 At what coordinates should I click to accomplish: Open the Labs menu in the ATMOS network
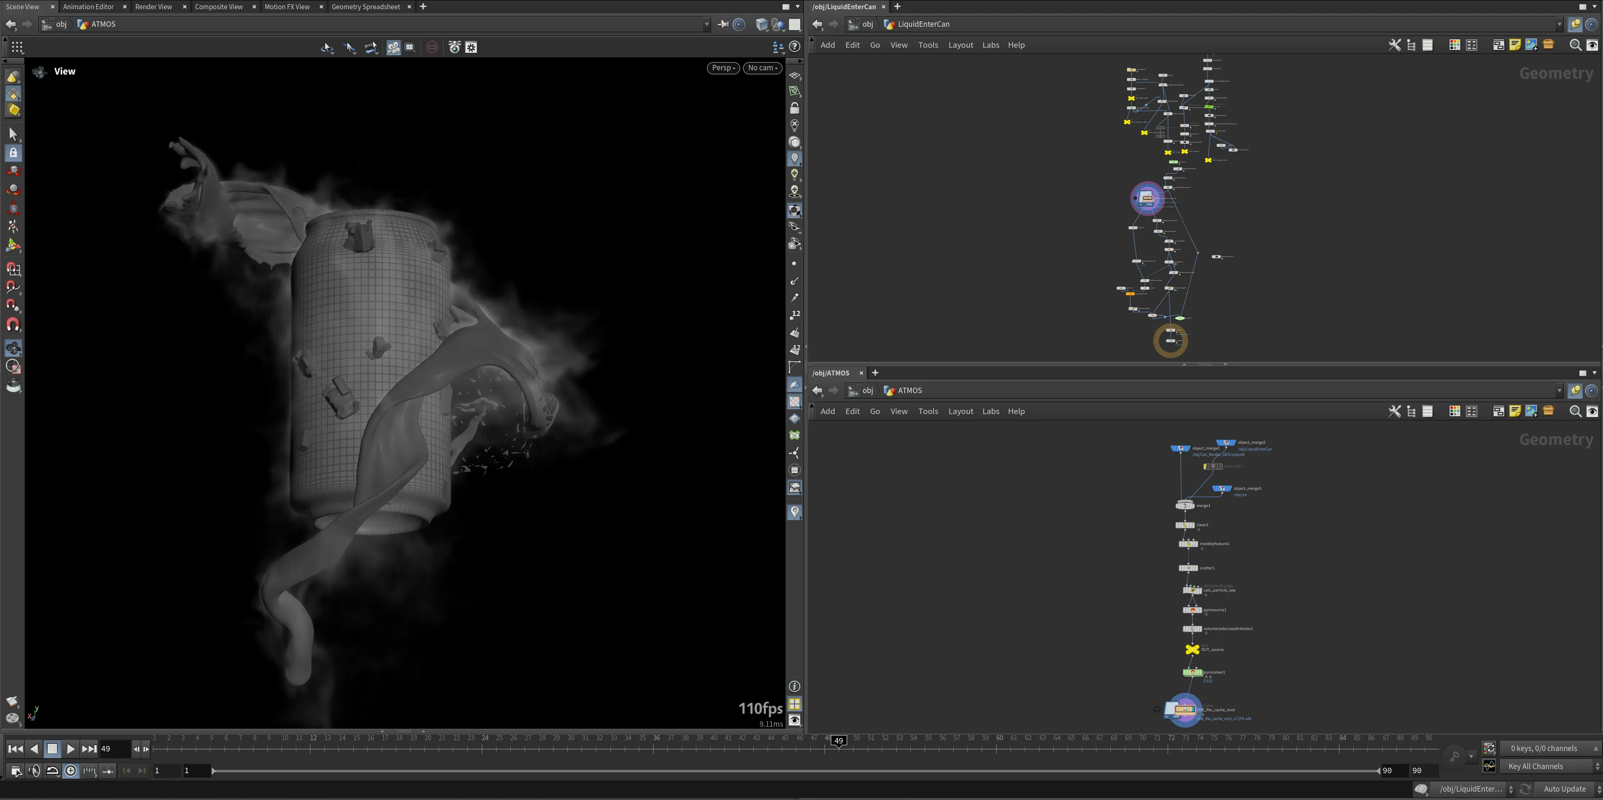[x=990, y=411]
